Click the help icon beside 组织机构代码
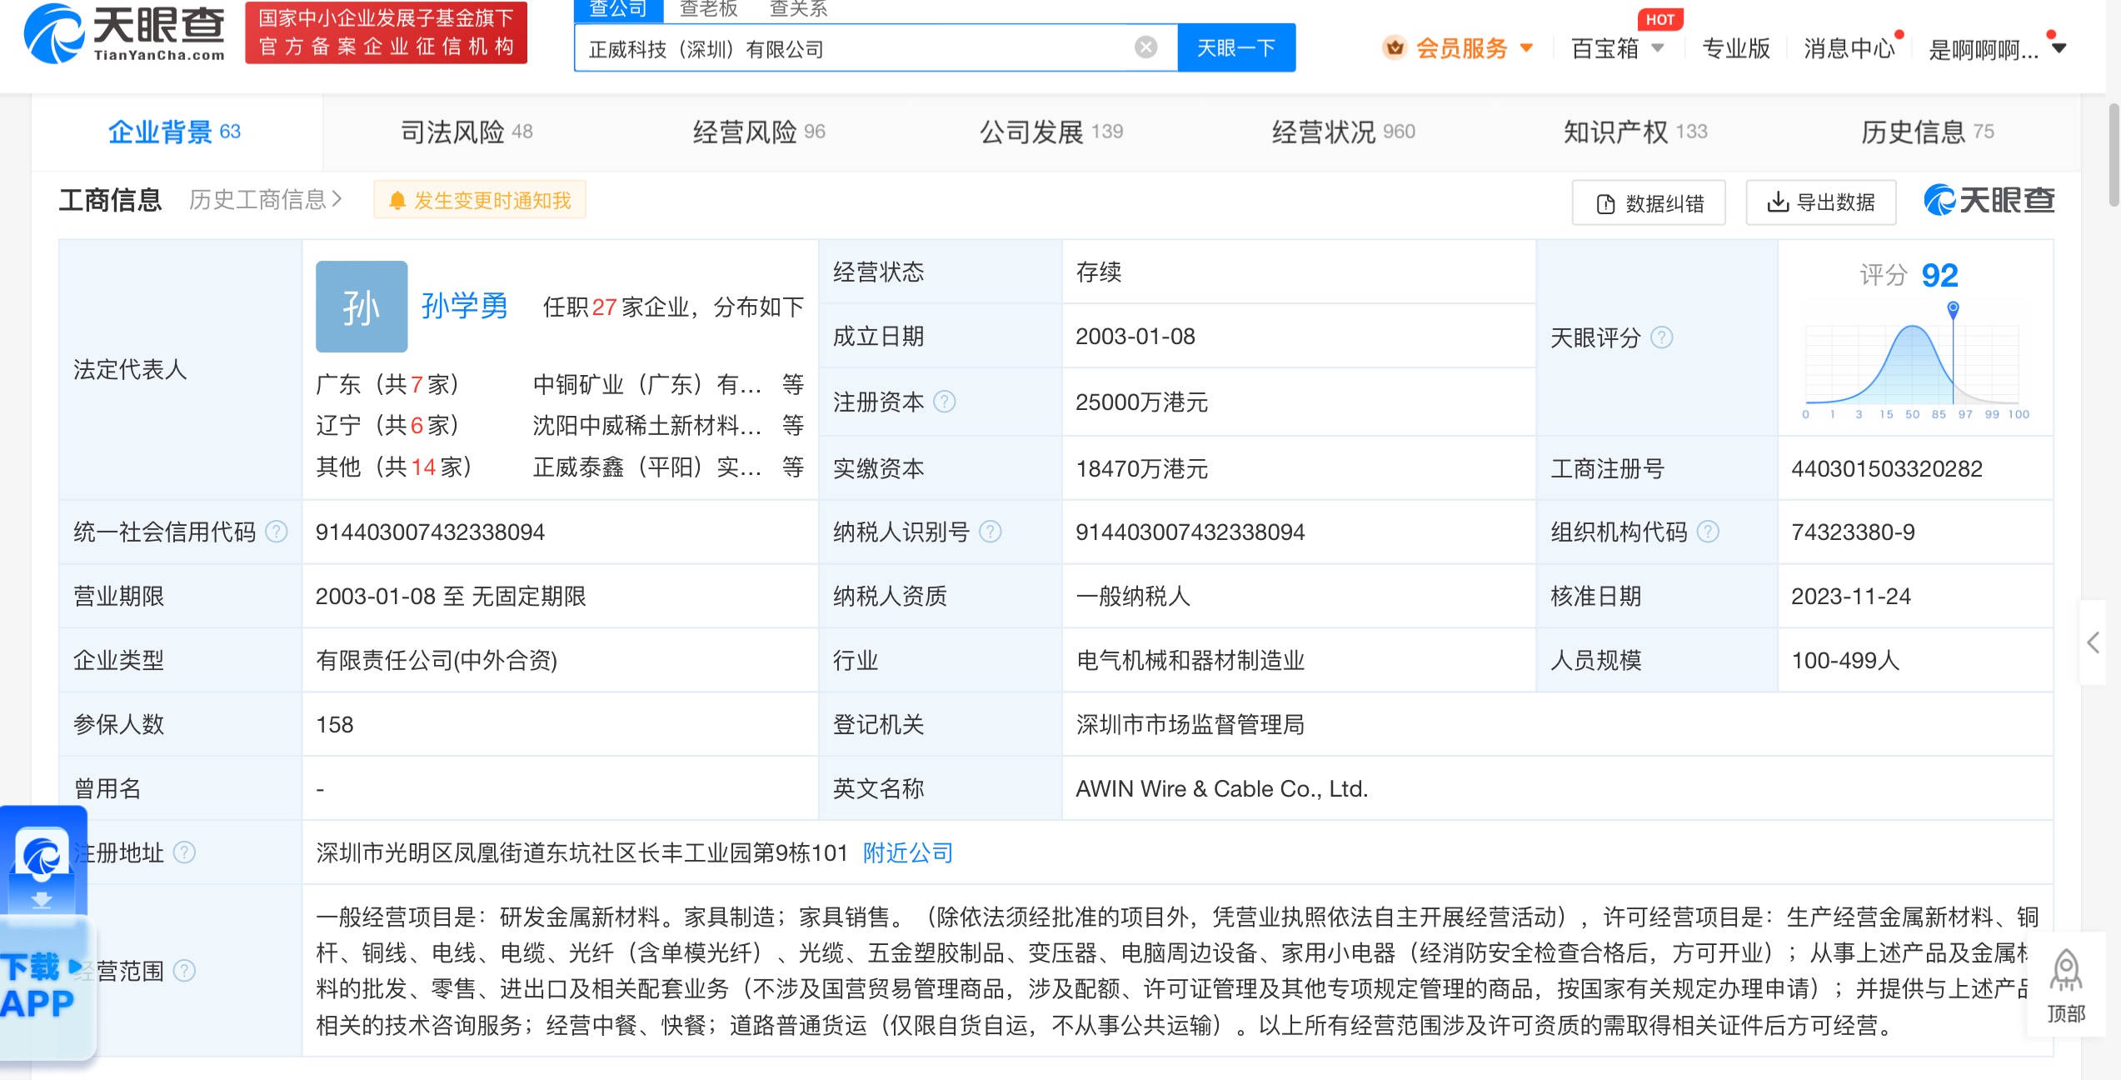Viewport: 2121px width, 1080px height. coord(1708,532)
